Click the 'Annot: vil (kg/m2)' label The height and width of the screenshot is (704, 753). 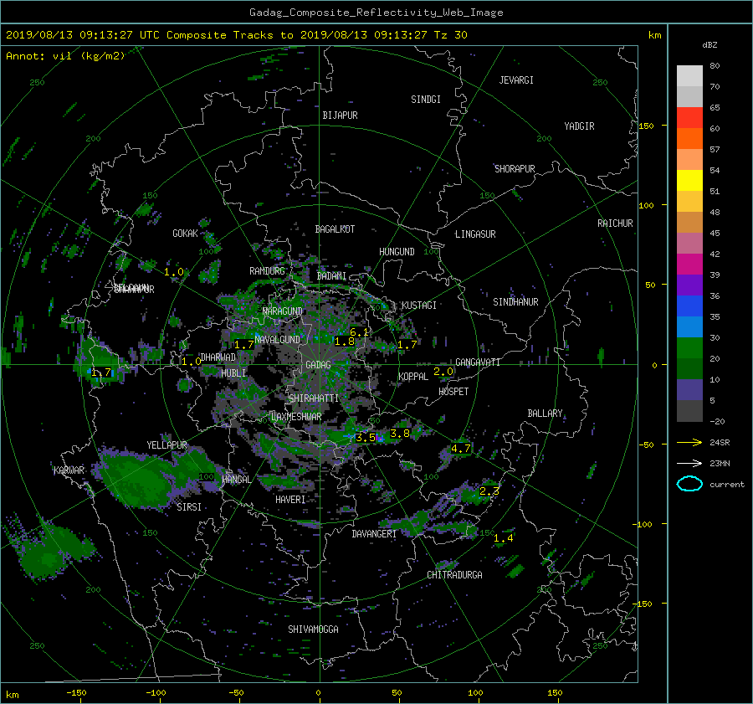(x=65, y=56)
